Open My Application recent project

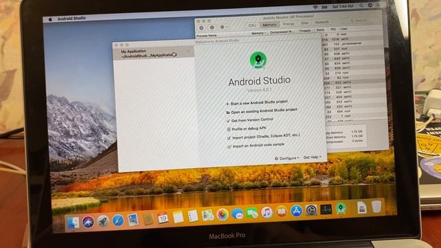(153, 53)
